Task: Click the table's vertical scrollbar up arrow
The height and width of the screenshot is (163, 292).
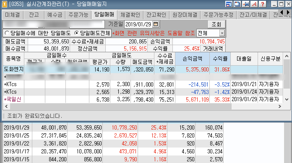Action: tap(287, 56)
